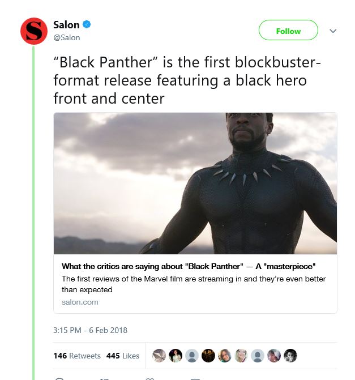355x380 pixels.
Task: Open the Black Panther article preview image
Action: click(x=195, y=183)
